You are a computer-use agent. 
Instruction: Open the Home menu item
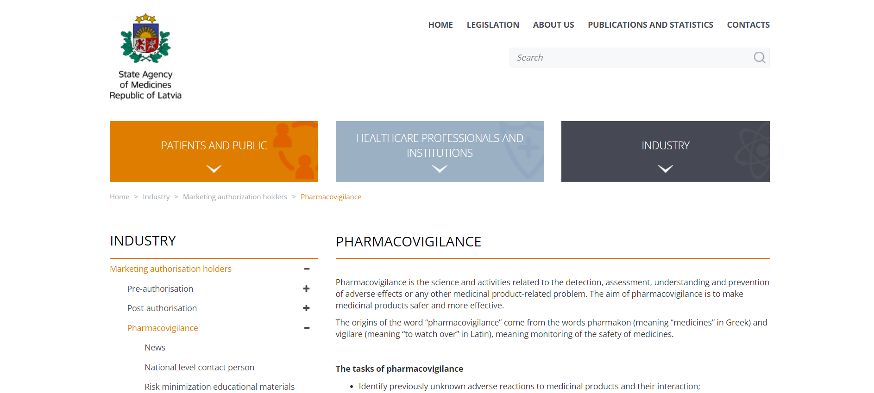click(440, 25)
